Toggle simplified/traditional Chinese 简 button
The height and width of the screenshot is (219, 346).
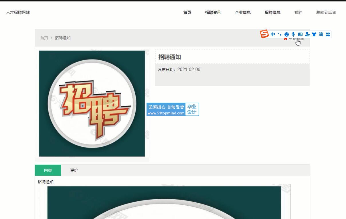click(x=321, y=34)
